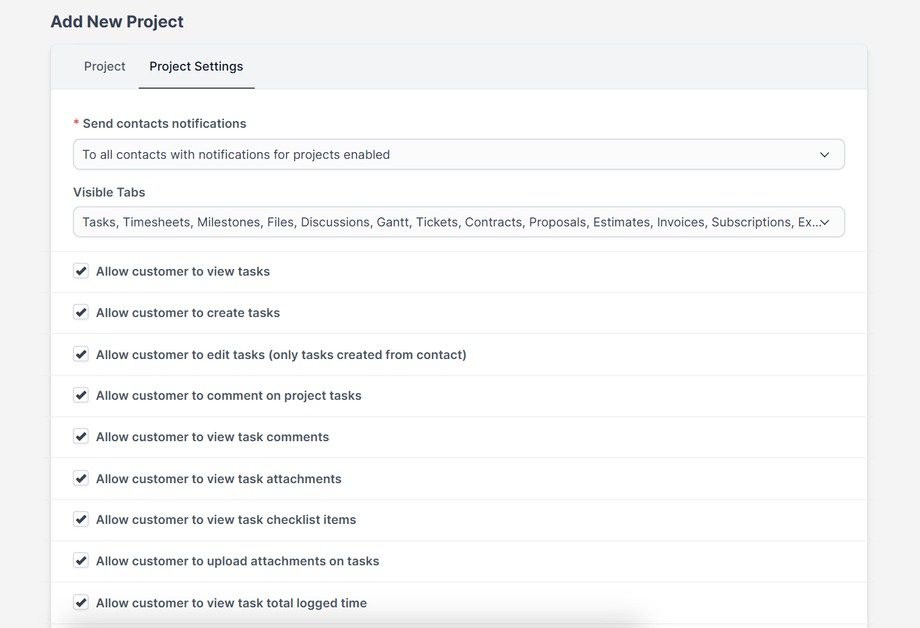Click the Add New Project heading

[x=117, y=22]
